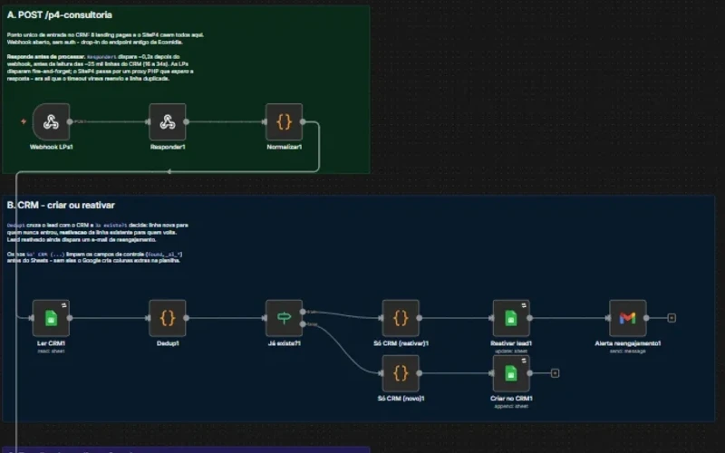The width and height of the screenshot is (725, 453).
Task: Select the Normalizar1 code node
Action: click(284, 122)
